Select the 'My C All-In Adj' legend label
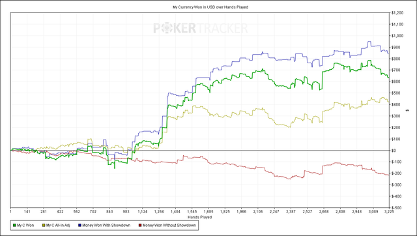The image size is (417, 236). click(x=58, y=226)
